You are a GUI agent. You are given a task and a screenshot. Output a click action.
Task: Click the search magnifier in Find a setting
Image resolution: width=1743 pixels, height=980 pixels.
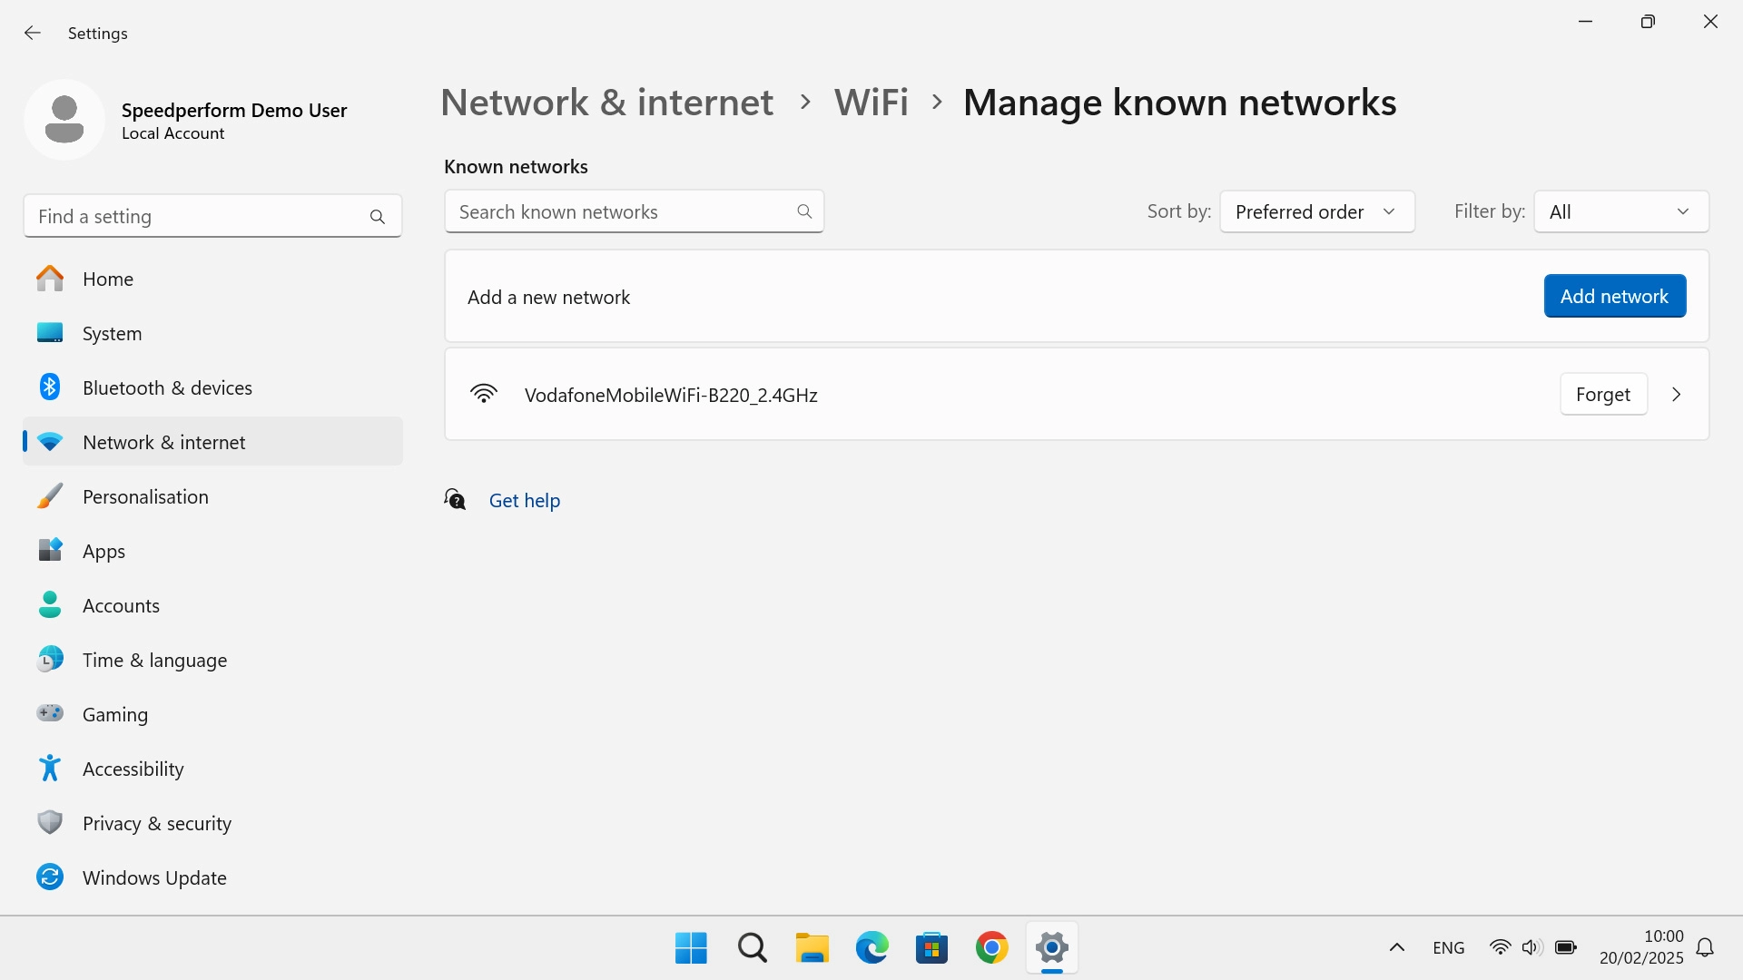click(379, 216)
